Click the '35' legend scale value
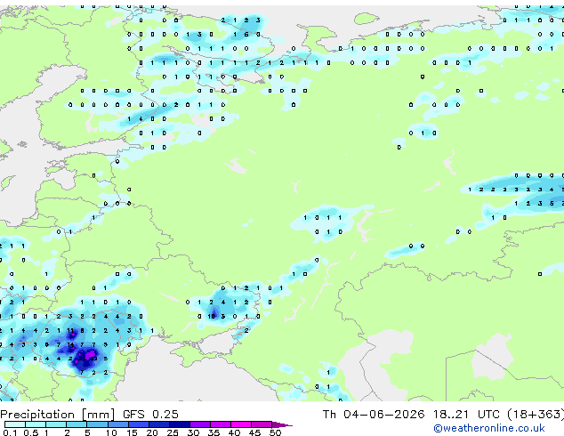 click(214, 432)
